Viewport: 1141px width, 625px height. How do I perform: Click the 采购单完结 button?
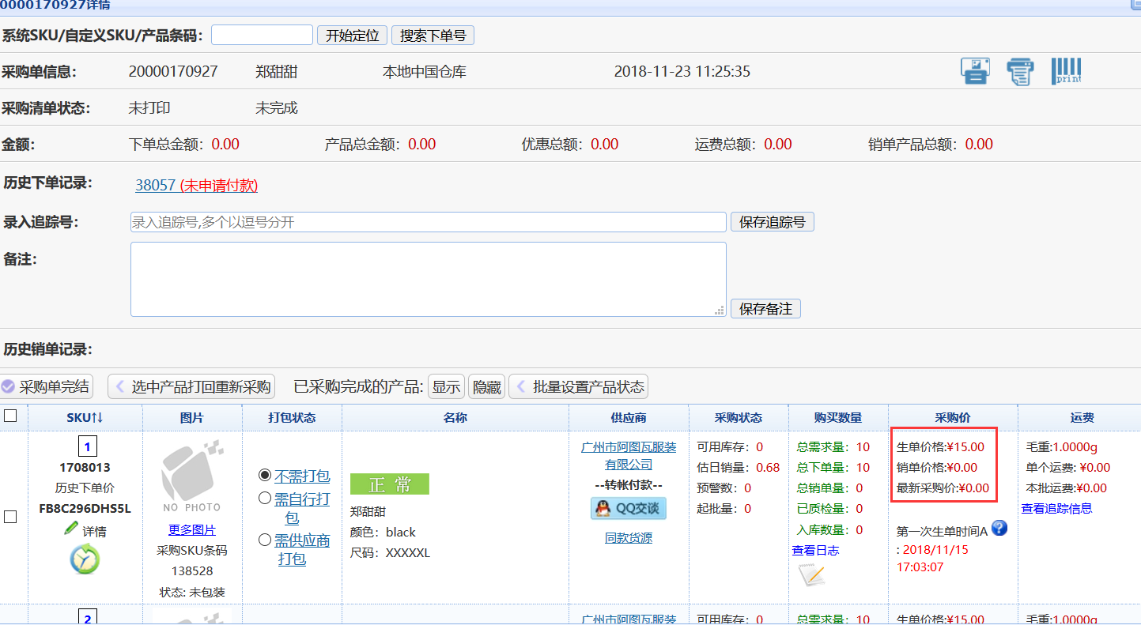point(46,387)
